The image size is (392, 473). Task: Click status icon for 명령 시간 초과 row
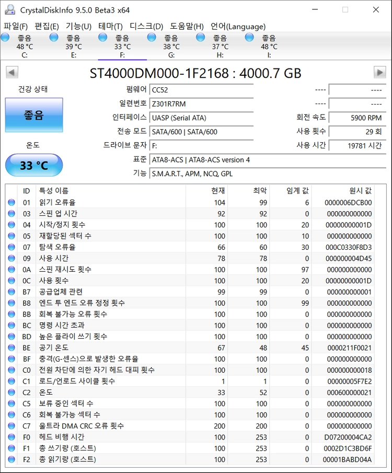(11, 325)
